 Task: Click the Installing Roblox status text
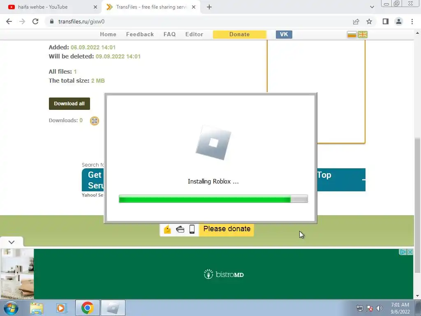click(x=213, y=181)
